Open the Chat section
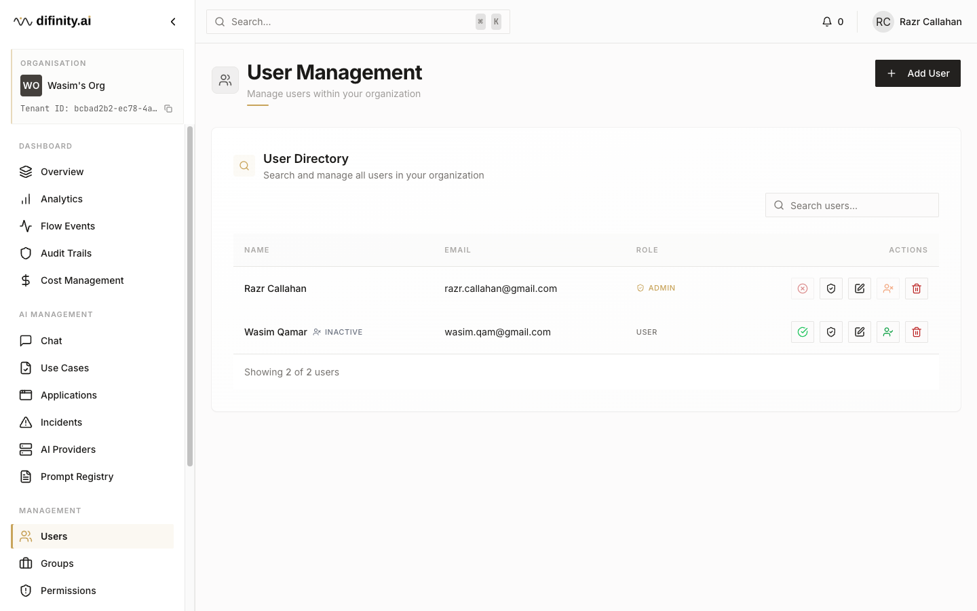 [x=92, y=341]
